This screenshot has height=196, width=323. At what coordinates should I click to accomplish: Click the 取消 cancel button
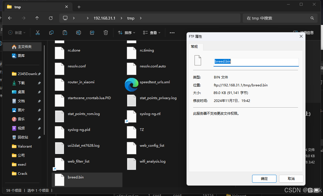pyautogui.click(x=291, y=178)
